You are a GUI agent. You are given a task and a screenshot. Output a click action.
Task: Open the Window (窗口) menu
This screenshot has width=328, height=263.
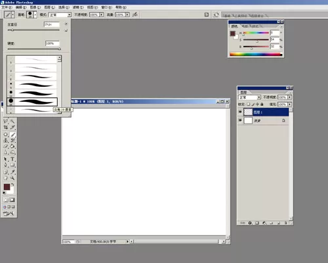(106, 7)
